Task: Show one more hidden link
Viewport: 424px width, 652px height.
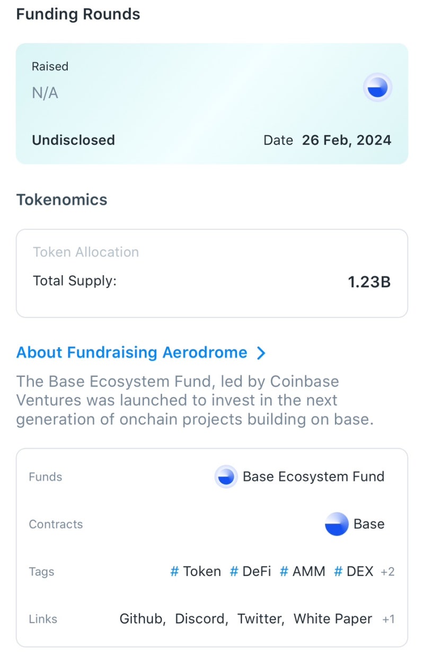Action: click(388, 619)
